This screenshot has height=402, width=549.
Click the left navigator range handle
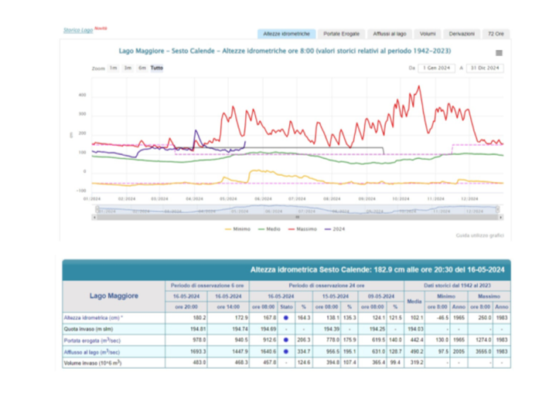click(x=97, y=209)
